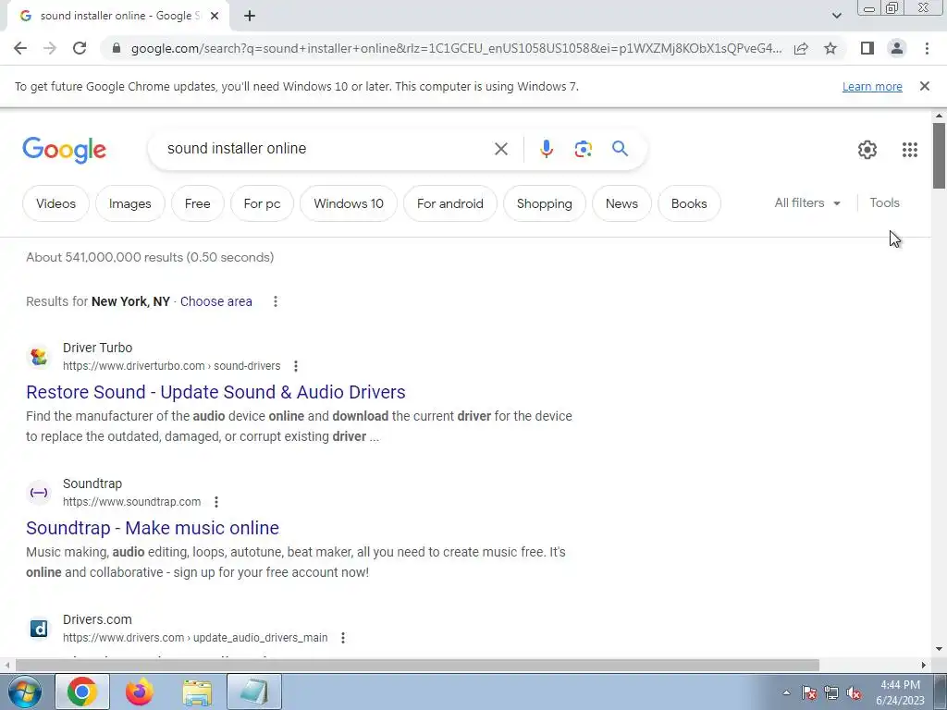Filter results by Images
Viewport: 947px width, 710px height.
129,203
